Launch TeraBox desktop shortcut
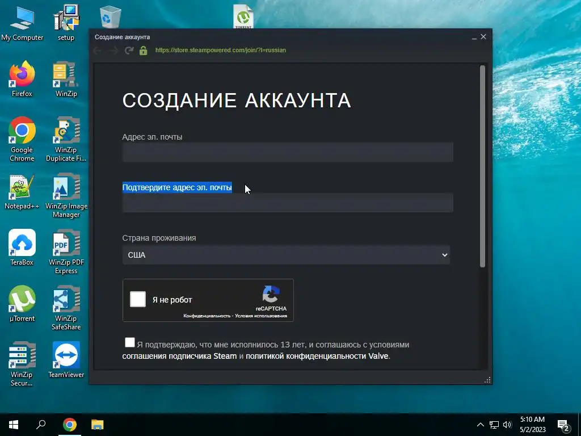This screenshot has height=436, width=581. pos(22,248)
